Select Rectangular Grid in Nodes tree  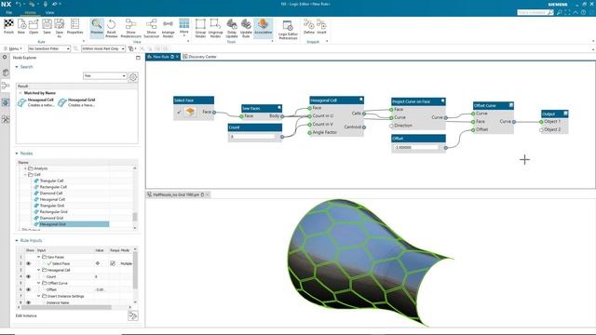tap(53, 211)
